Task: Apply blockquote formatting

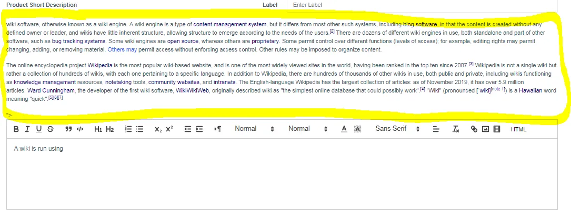Action: click(68, 129)
